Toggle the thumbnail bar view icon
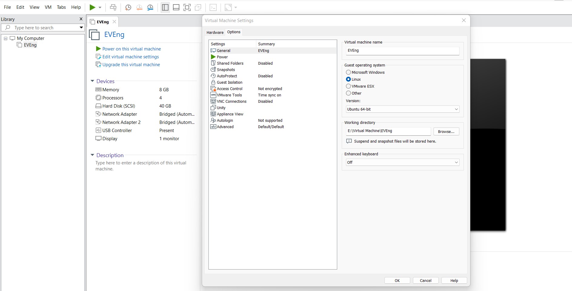The image size is (572, 291). [x=176, y=7]
